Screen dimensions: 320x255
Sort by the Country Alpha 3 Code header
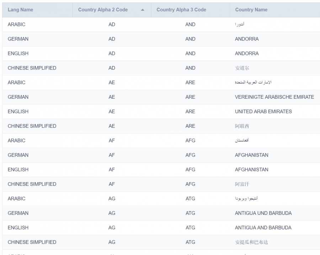181,10
